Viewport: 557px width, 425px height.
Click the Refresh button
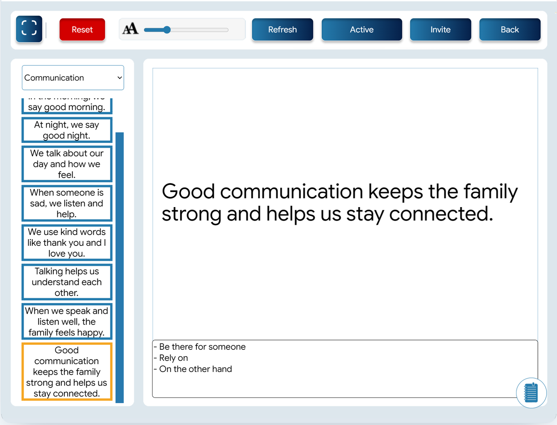pyautogui.click(x=282, y=30)
